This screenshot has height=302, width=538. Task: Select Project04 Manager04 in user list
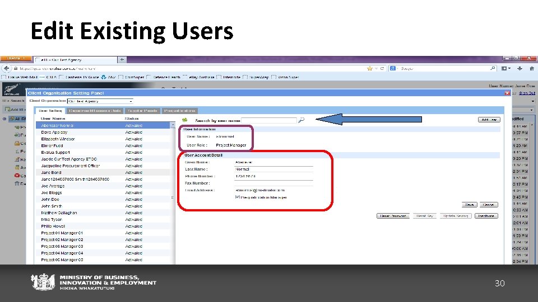tap(103, 253)
